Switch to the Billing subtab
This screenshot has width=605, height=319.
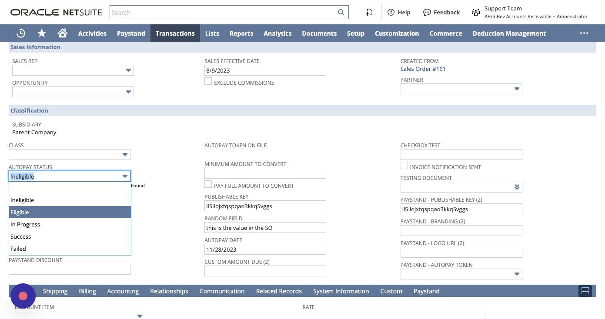tap(87, 291)
